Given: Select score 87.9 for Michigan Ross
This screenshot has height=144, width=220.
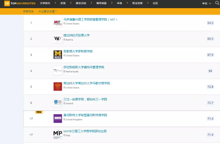Looking at the screenshot, I should pos(210,55).
